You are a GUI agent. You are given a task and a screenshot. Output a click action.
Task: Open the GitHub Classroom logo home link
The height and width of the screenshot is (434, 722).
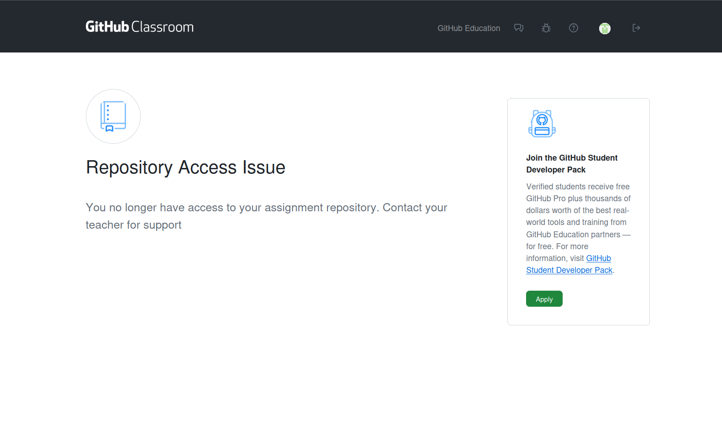[139, 27]
